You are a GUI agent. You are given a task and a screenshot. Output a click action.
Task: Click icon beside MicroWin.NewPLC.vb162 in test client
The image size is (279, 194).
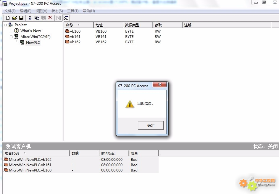click(6, 159)
